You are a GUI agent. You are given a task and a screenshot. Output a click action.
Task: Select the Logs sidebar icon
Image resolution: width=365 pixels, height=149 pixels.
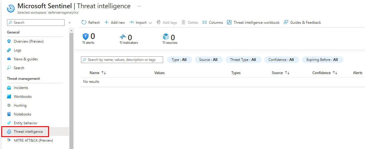coord(9,50)
